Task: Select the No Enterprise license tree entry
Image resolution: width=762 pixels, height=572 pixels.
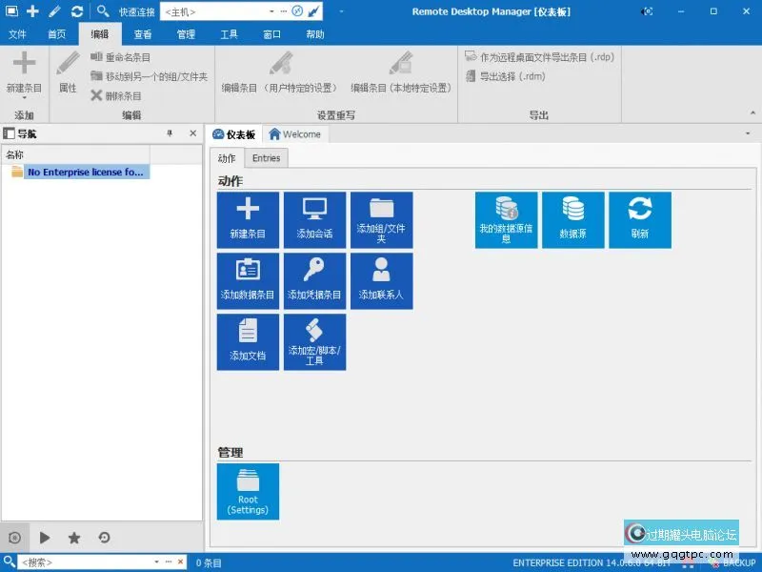Action: pos(86,173)
